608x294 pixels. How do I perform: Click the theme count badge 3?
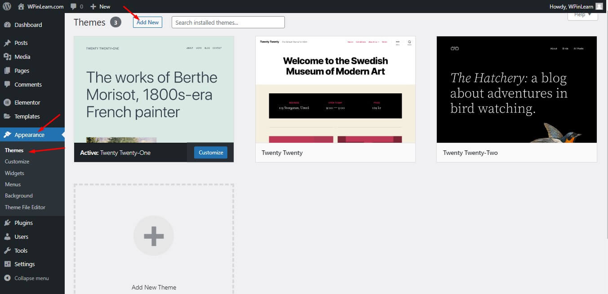coord(115,22)
